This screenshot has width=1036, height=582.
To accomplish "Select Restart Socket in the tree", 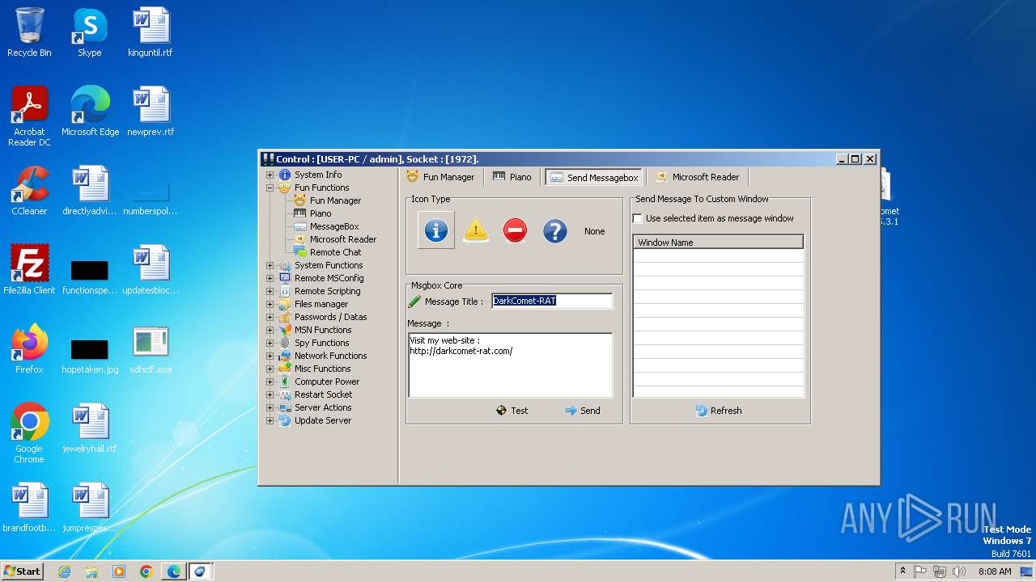I will point(323,394).
